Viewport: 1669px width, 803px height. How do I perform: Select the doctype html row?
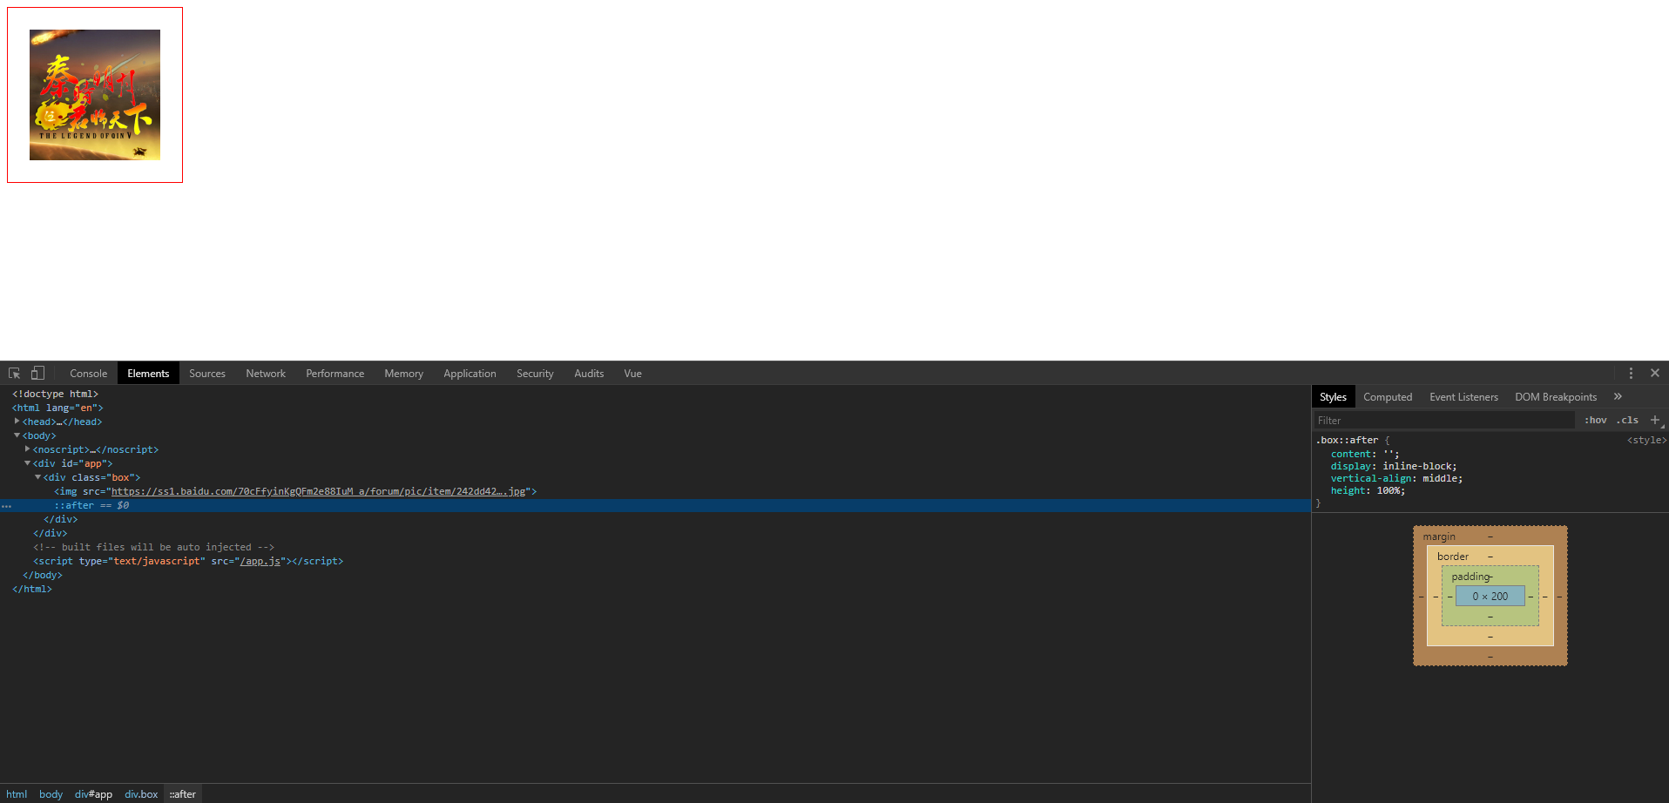point(55,394)
